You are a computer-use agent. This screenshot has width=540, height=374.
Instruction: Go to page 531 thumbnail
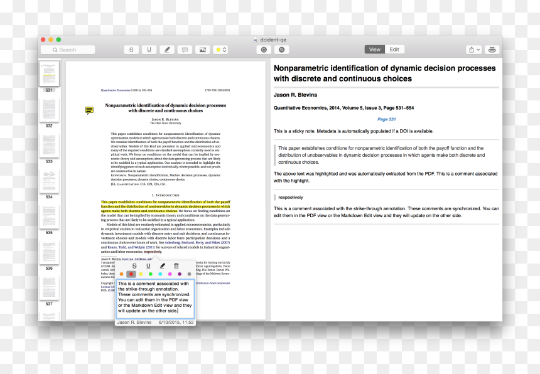click(49, 73)
